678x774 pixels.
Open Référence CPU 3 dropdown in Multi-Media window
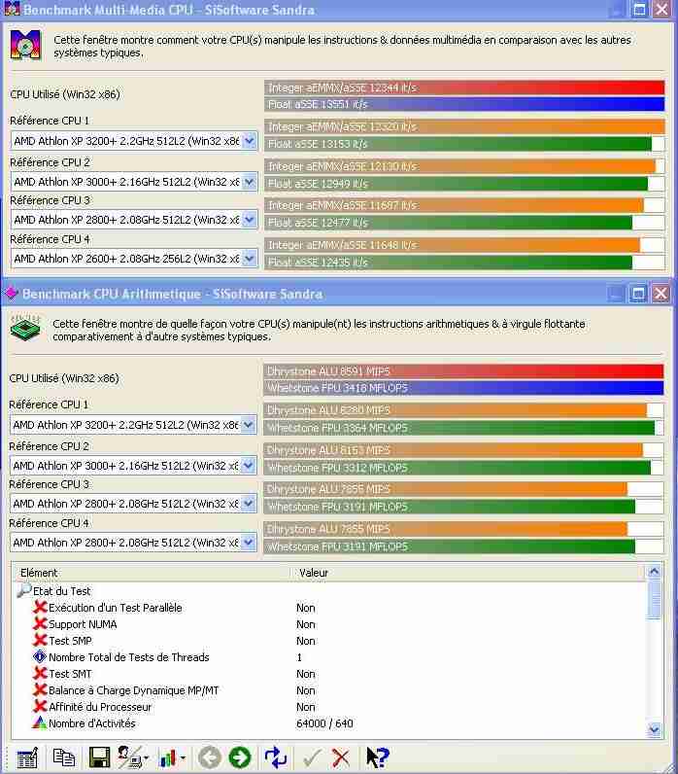[x=250, y=220]
